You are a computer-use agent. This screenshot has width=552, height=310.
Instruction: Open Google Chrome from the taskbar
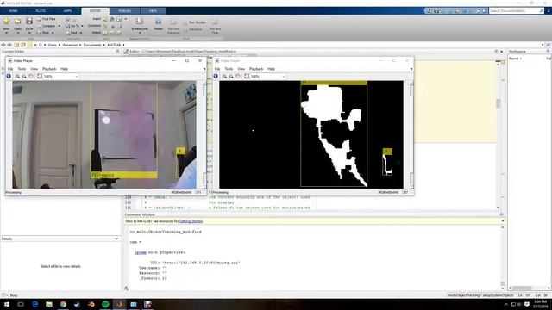[x=63, y=304]
